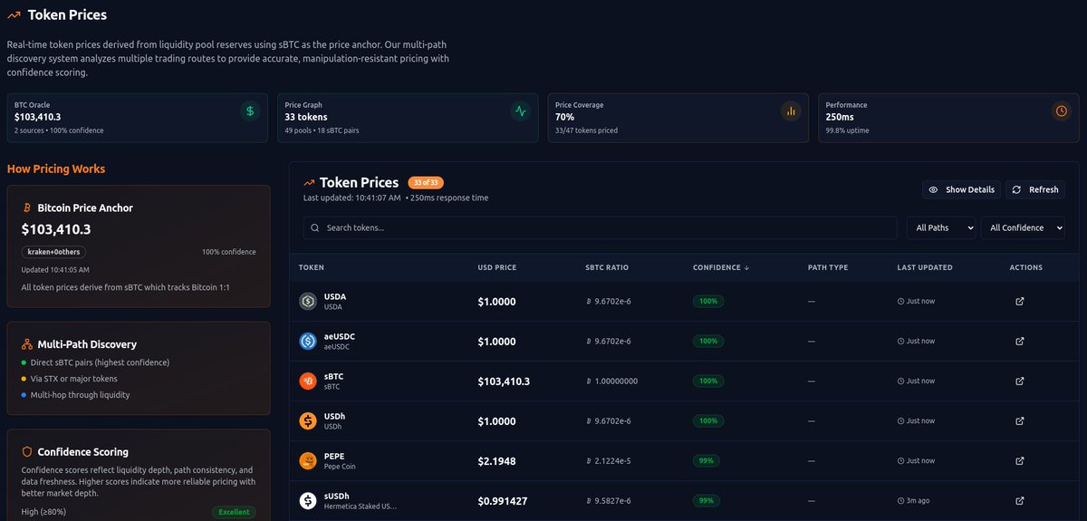Click the Last Updated column header

coord(925,267)
